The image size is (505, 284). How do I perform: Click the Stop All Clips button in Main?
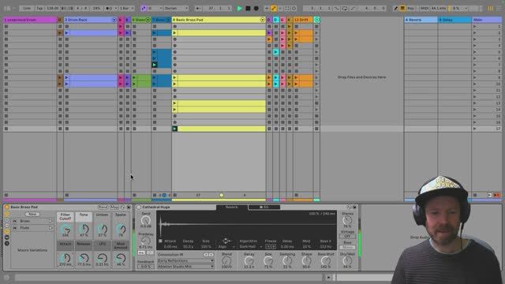(475, 195)
